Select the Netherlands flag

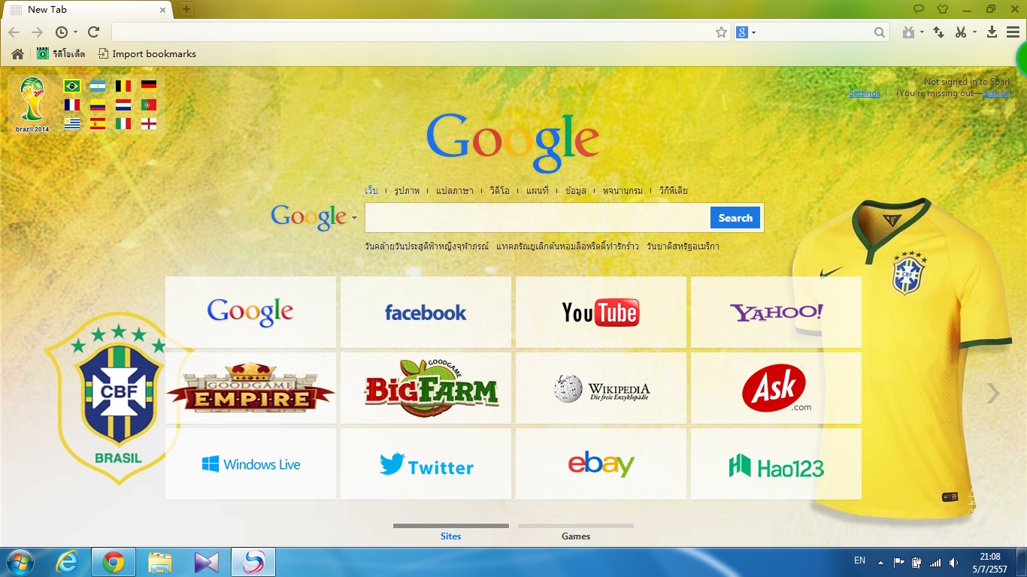pos(123,104)
